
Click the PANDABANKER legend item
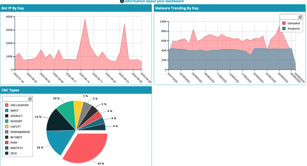point(20,132)
